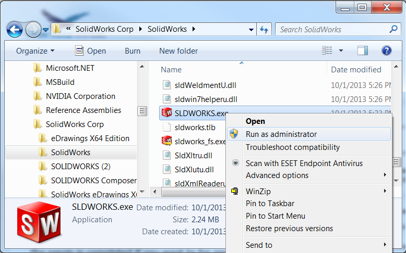This screenshot has height=253, width=406.
Task: Open Help with the blue question mark
Action: tap(386, 50)
